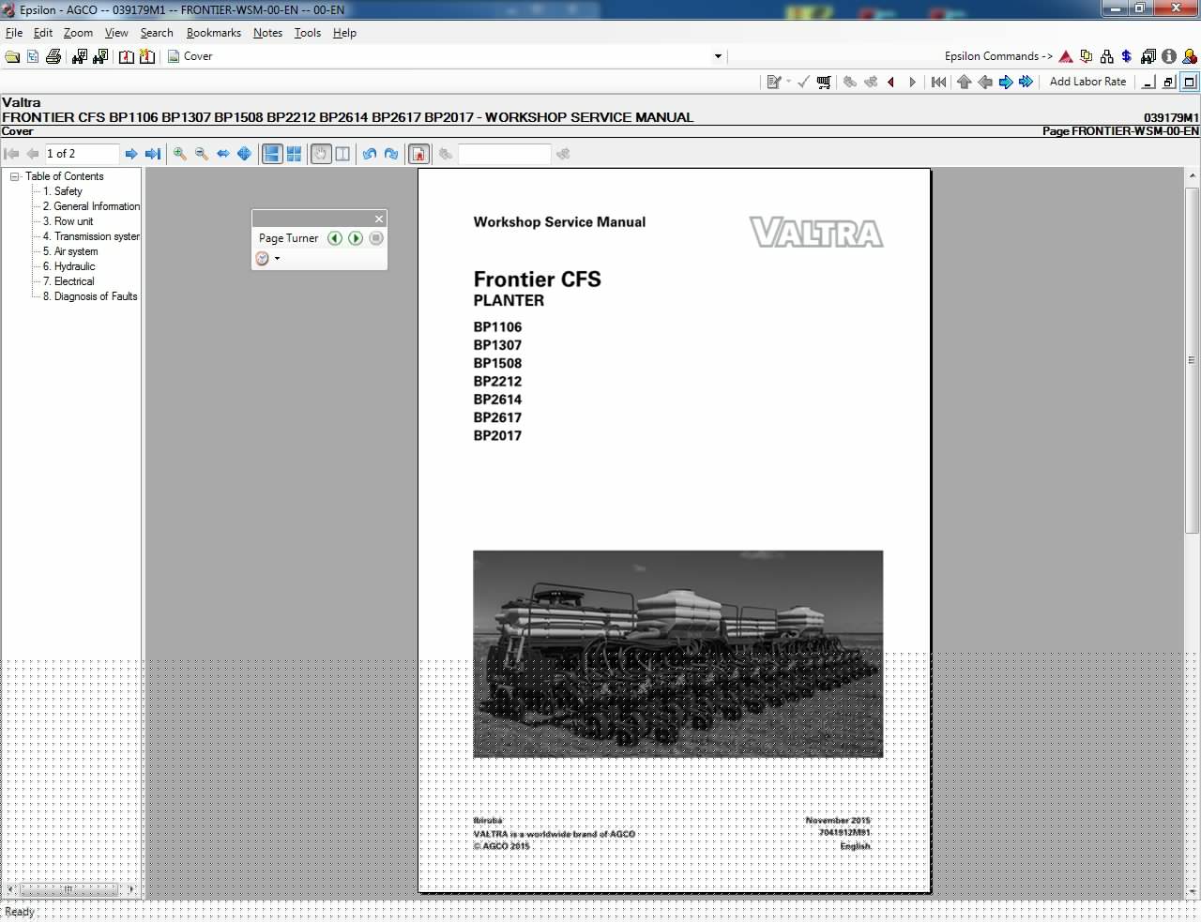The width and height of the screenshot is (1201, 922).
Task: Click the page number field showing 1 of 2
Action: tap(82, 154)
